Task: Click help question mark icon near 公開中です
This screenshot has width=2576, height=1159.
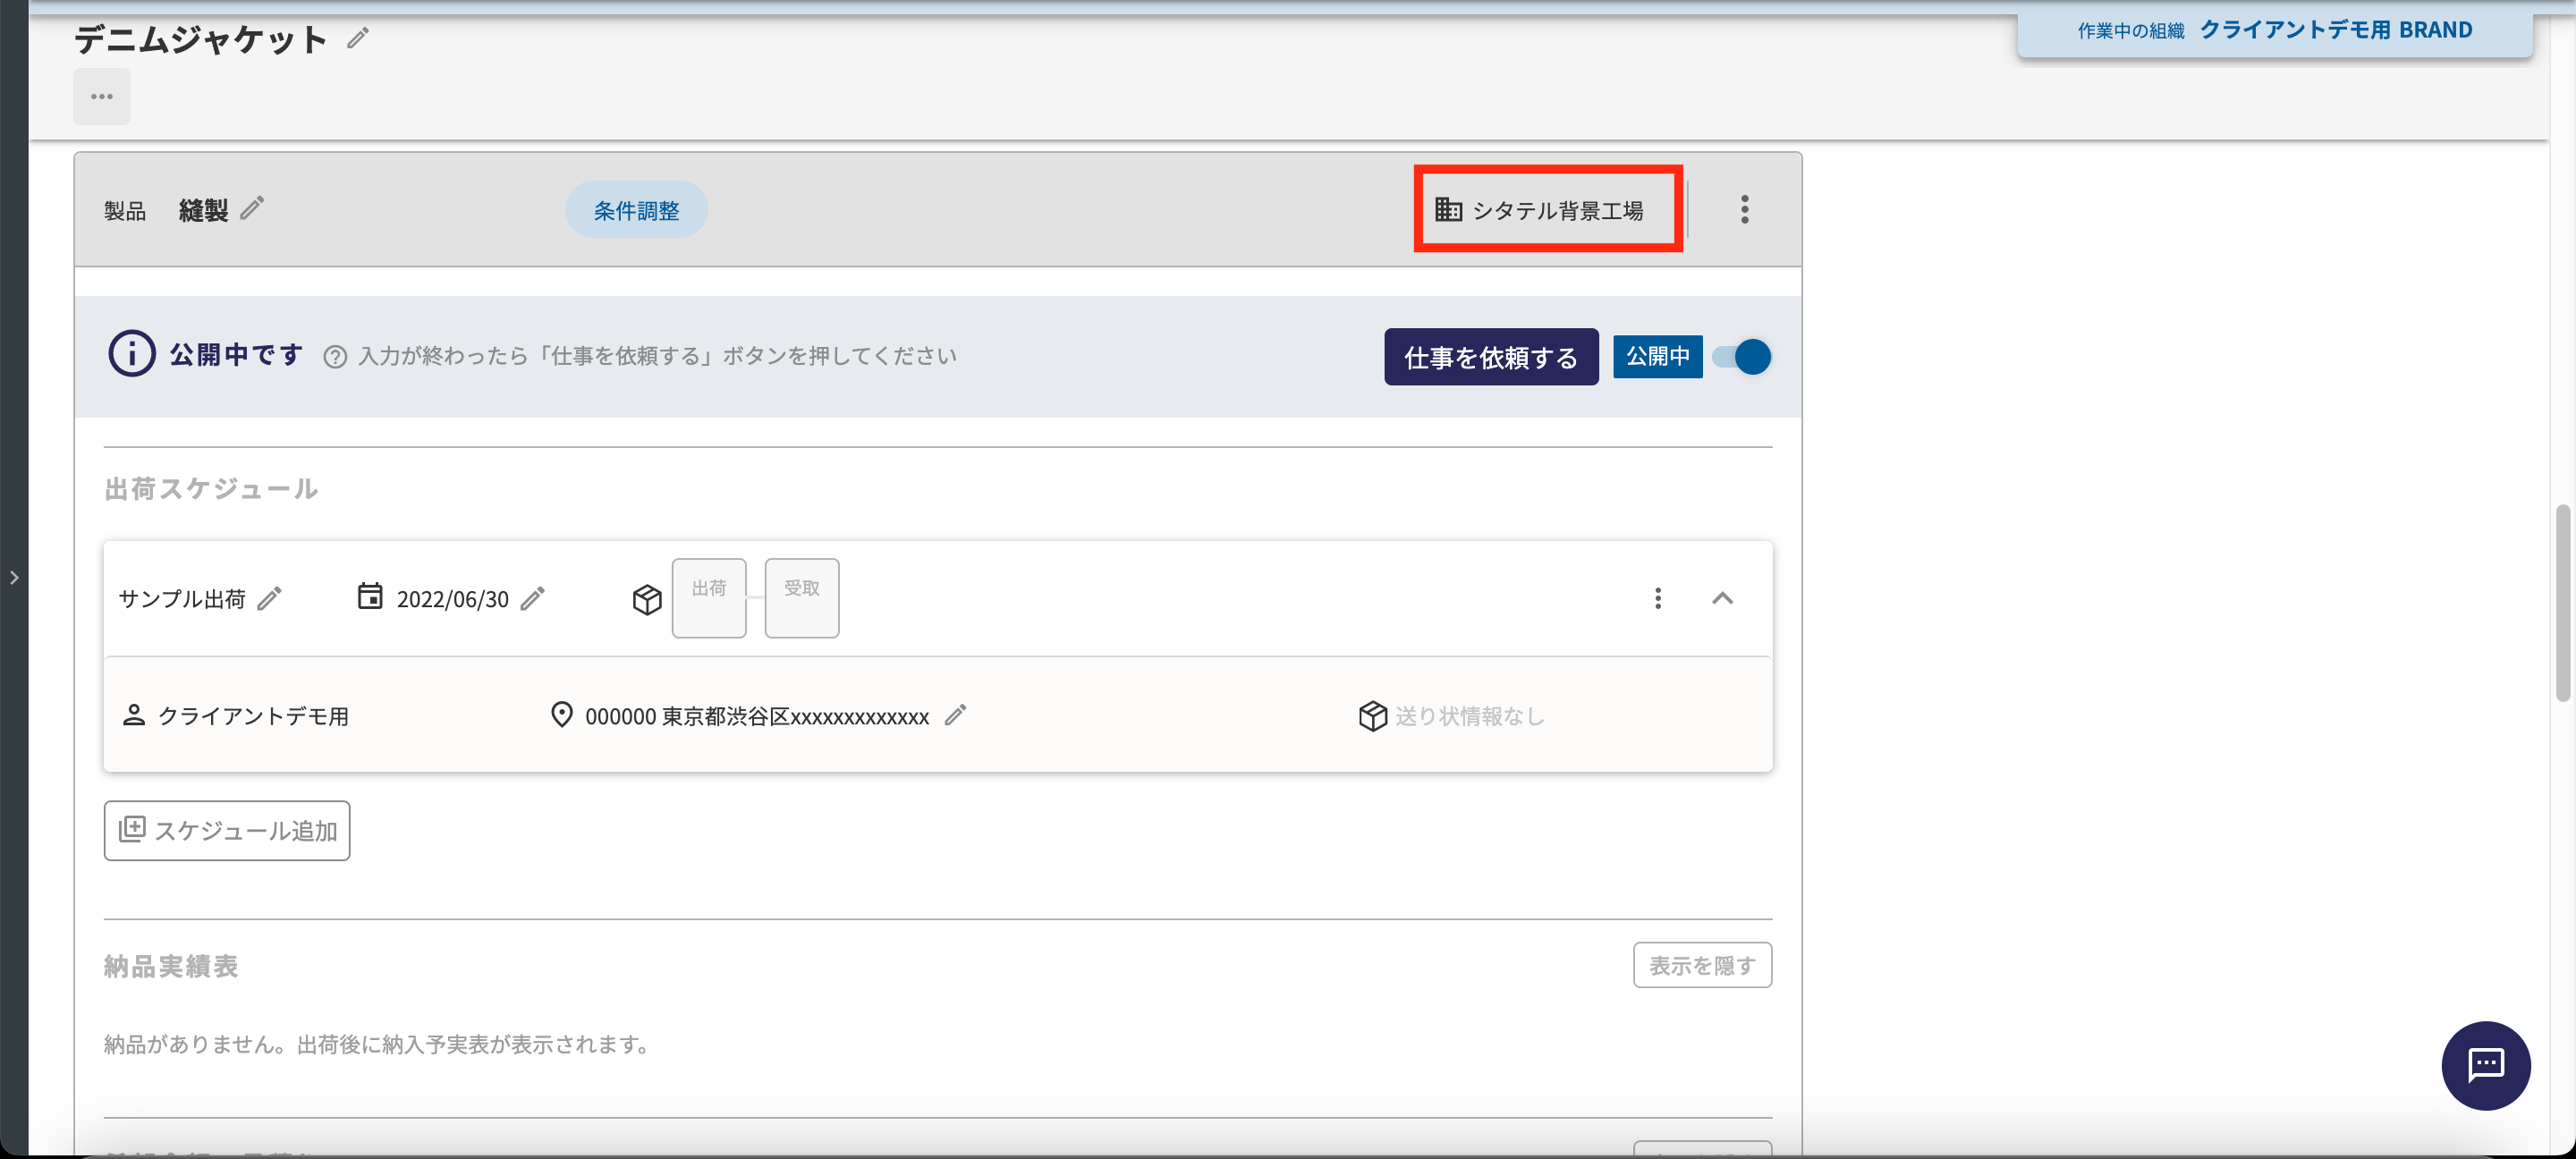Action: pyautogui.click(x=335, y=357)
